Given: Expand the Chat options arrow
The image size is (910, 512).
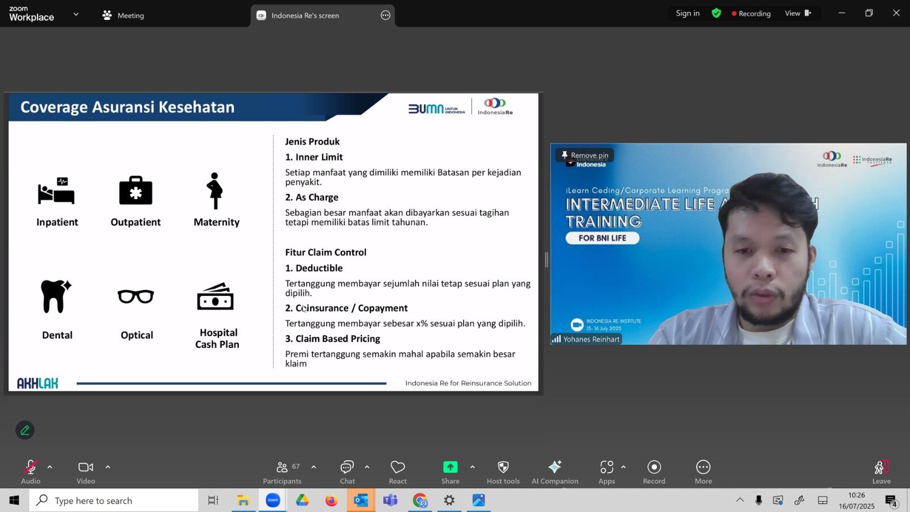Looking at the screenshot, I should coord(367,467).
